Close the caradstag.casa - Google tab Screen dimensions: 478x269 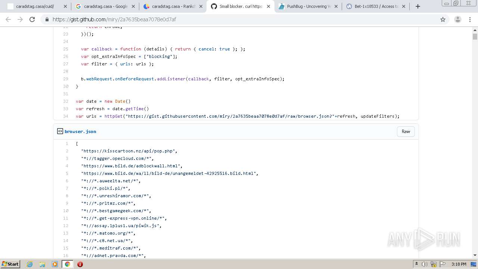(133, 6)
